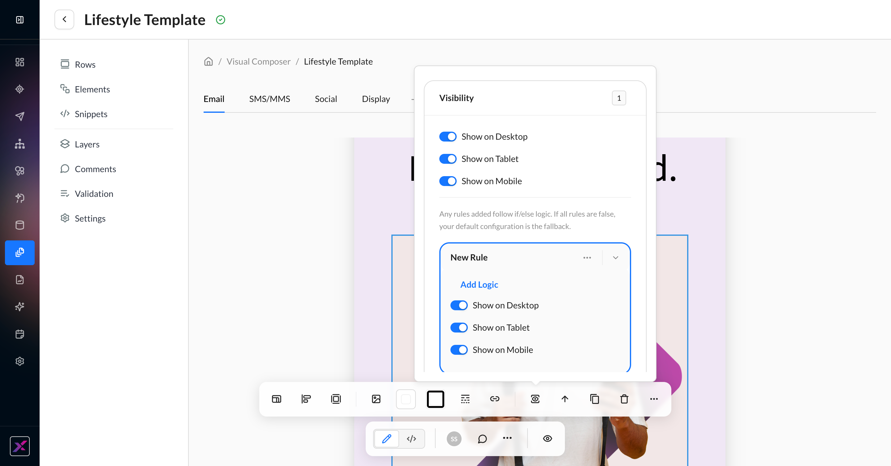Switch to code view icon

tap(411, 439)
